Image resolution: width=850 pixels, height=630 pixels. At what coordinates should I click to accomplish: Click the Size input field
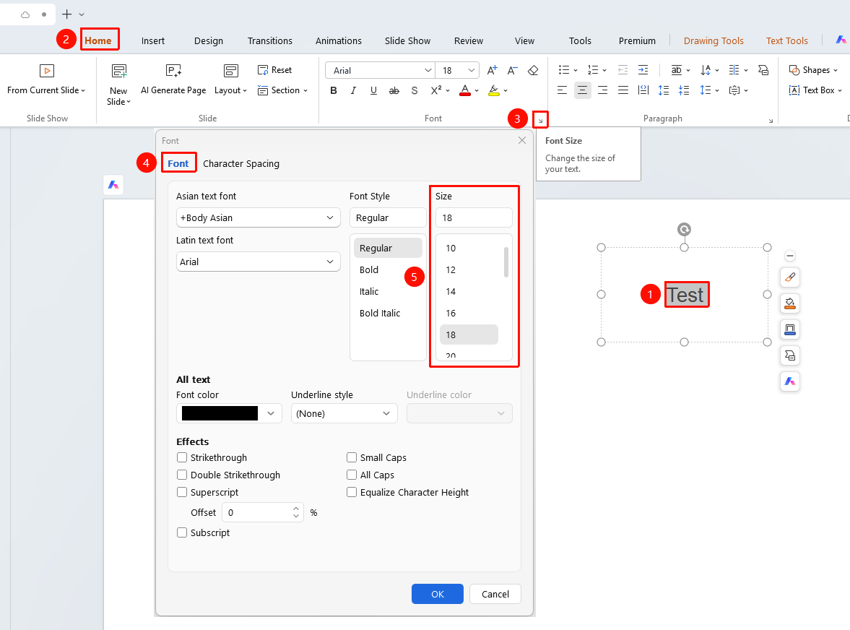click(474, 217)
